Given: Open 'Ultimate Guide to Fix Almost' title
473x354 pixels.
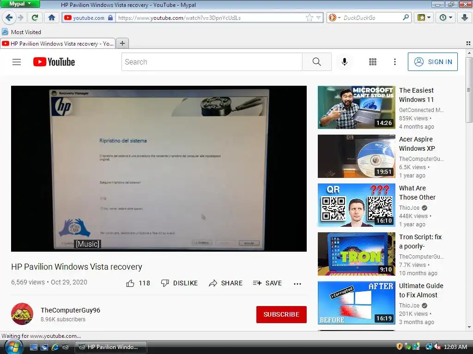Looking at the screenshot, I should click(421, 290).
